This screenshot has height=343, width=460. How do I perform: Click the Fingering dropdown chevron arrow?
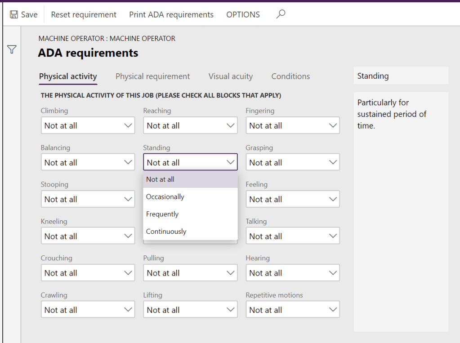333,125
